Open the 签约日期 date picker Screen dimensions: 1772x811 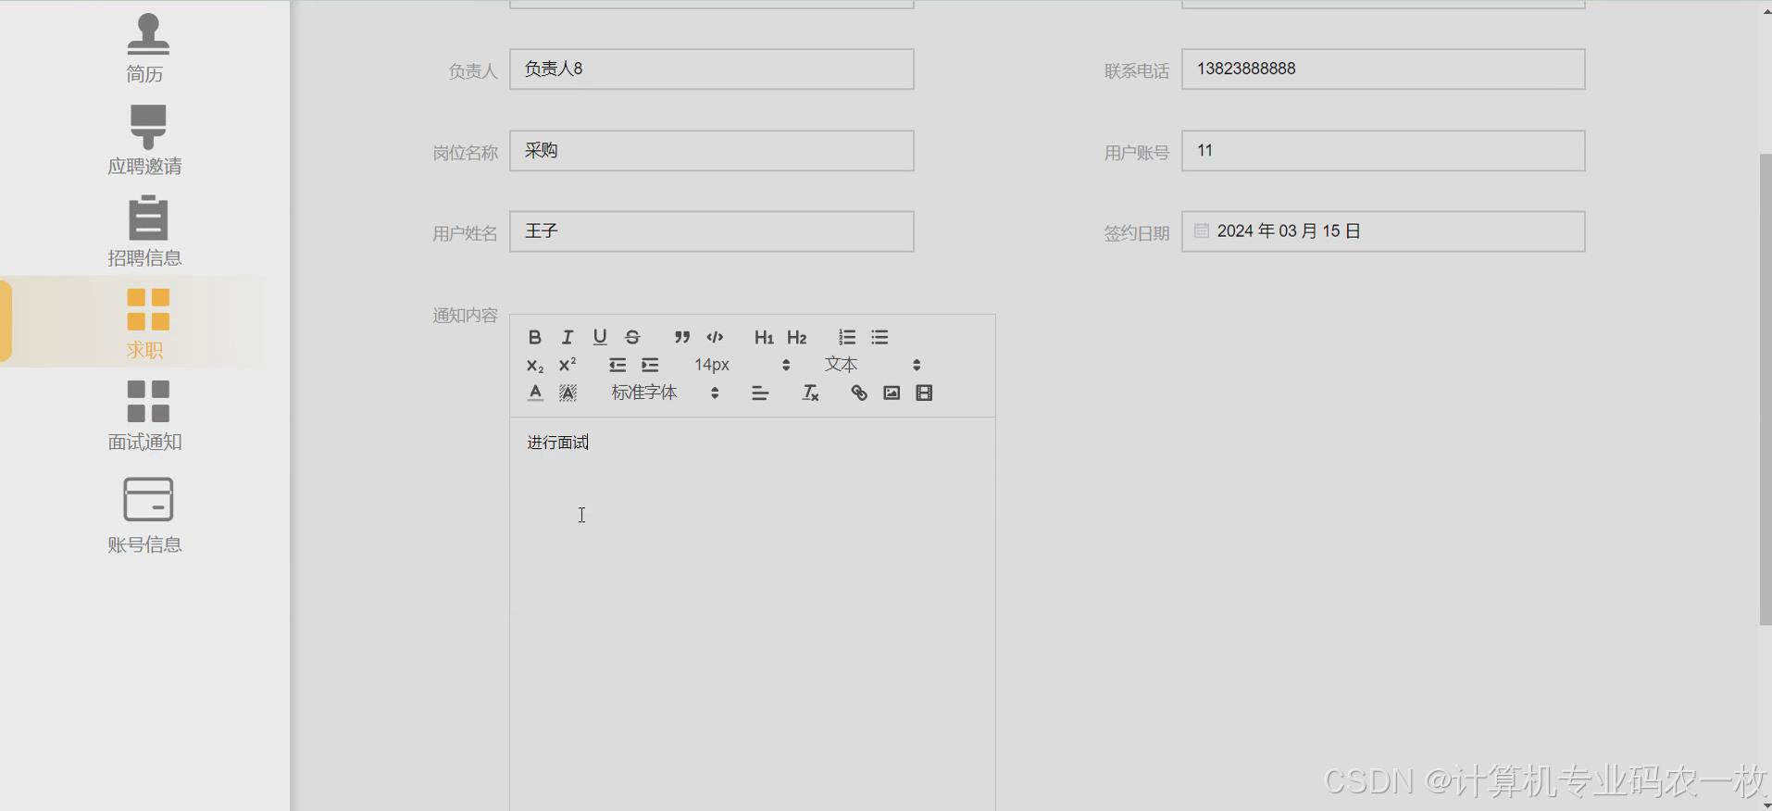coord(1383,231)
